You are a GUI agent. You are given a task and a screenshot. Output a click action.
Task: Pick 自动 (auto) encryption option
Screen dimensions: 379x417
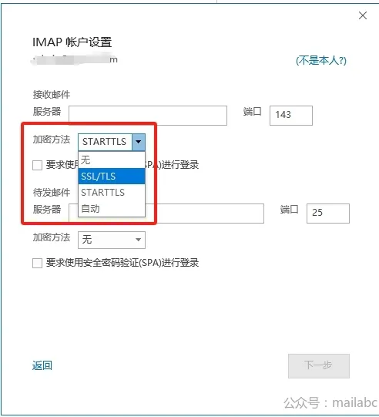click(112, 208)
